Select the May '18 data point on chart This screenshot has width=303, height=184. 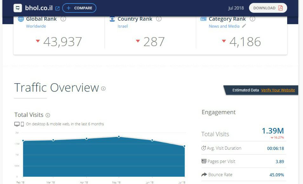tap(119, 137)
